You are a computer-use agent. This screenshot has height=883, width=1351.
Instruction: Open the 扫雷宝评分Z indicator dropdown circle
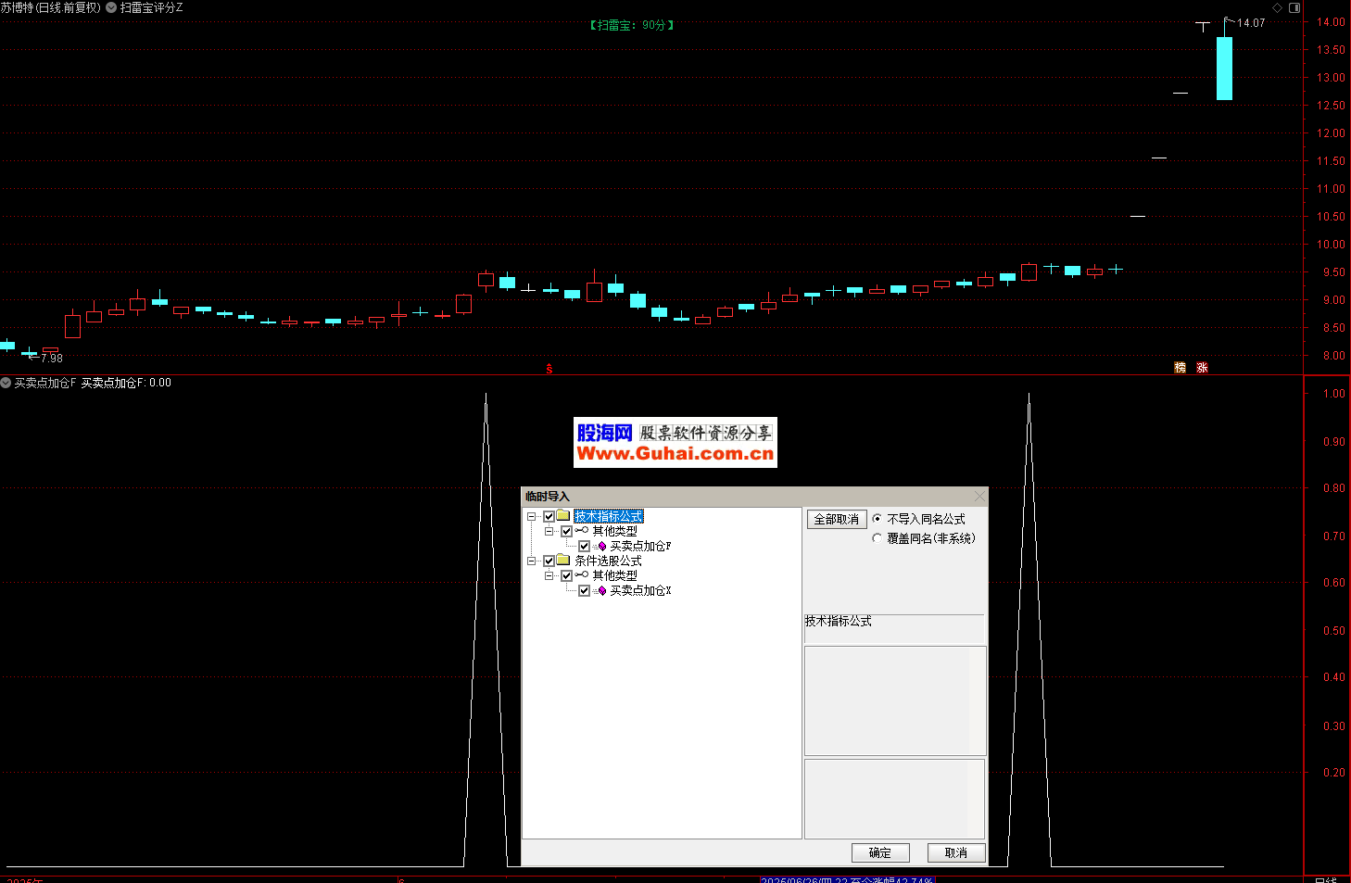112,7
